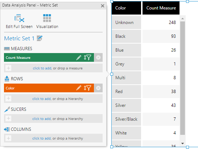This screenshot has height=149, width=198.
Task: Click 'click to add' link under Rows
Action: pos(42,99)
